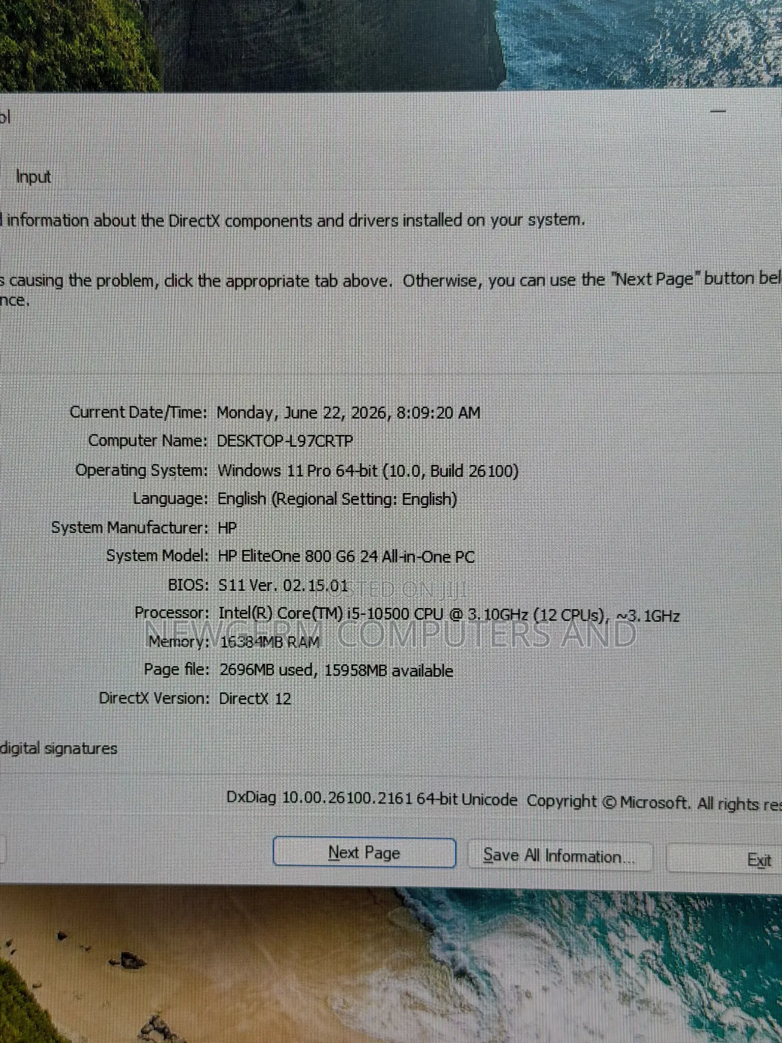Screen dimensions: 782x1043
Task: Select the 16384MB RAM memory value
Action: click(270, 642)
